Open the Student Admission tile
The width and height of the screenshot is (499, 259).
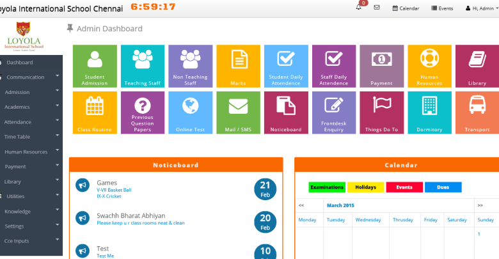click(95, 67)
